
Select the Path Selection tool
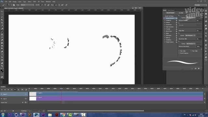pos(2,57)
